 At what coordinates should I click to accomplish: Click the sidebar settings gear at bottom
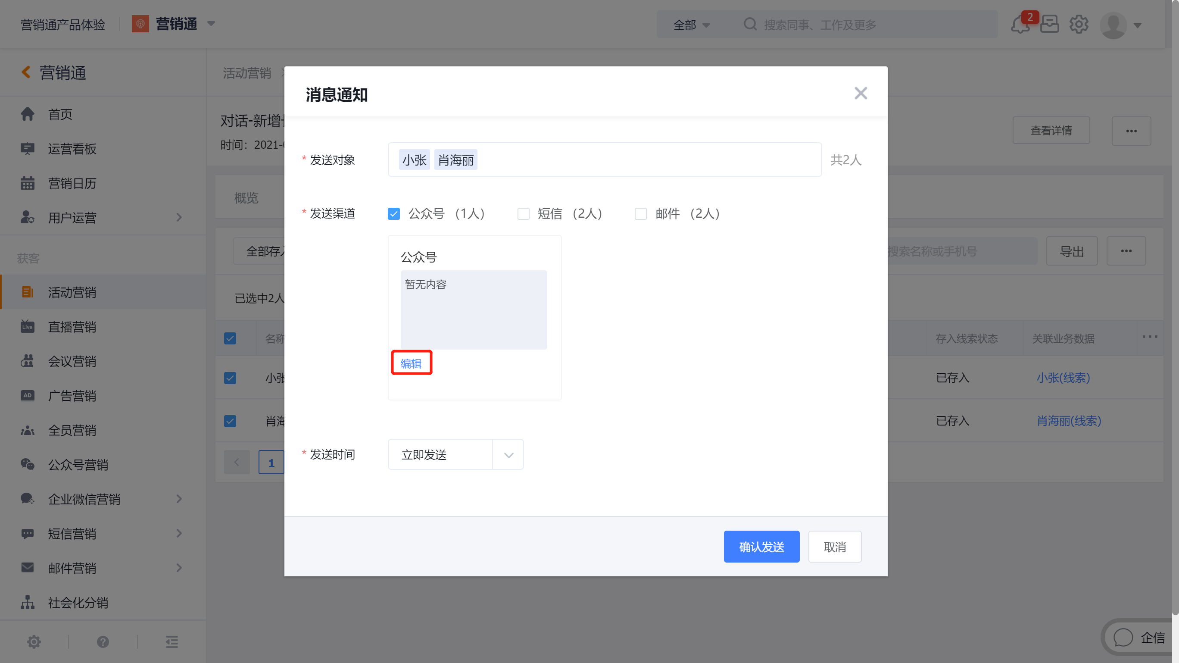[34, 642]
